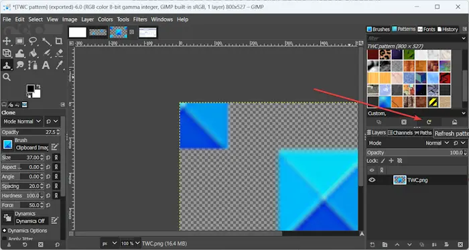Click the Refresh patterns icon
Viewport: 469px width, 250px height.
[x=429, y=122]
